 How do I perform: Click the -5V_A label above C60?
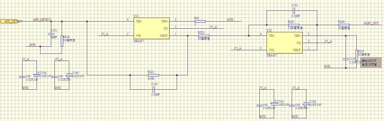(x=58, y=59)
